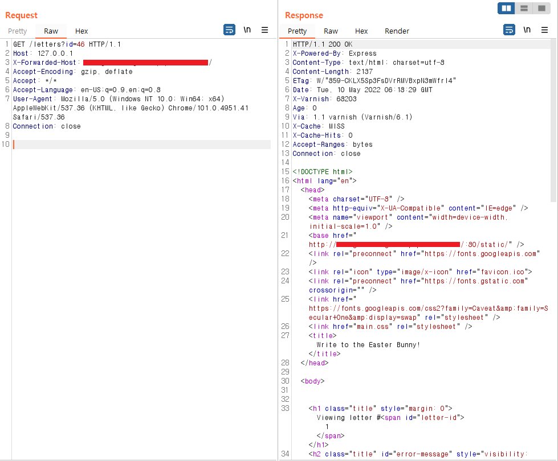This screenshot has height=461, width=558.
Task: Click the X-Cache: MISS header
Action: click(x=319, y=126)
